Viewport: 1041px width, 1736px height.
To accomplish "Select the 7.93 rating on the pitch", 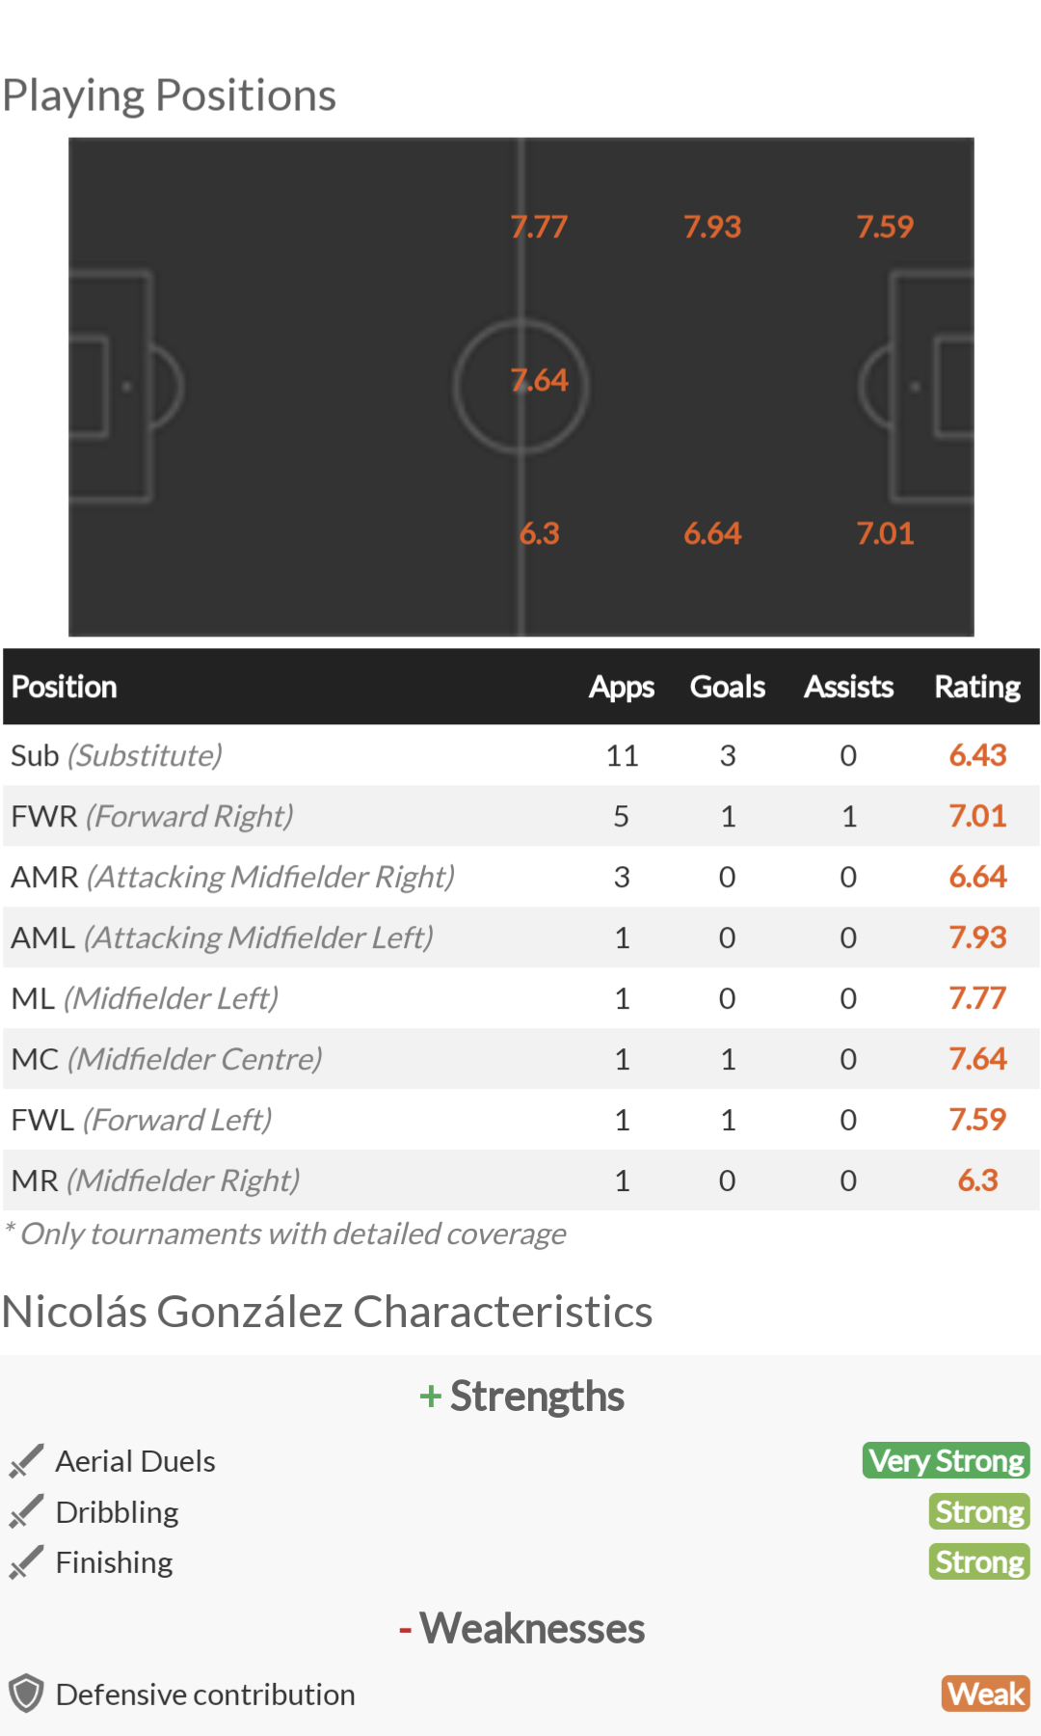I will tap(712, 227).
